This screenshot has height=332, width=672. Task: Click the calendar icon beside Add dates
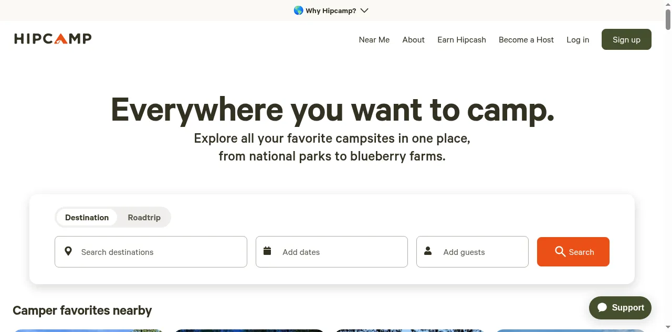click(x=267, y=251)
